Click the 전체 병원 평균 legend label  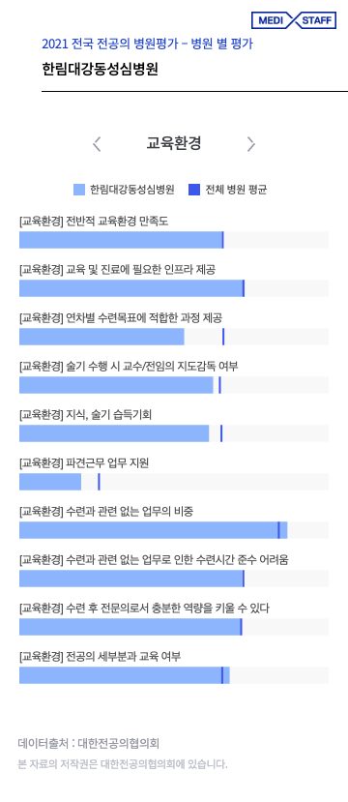[236, 190]
